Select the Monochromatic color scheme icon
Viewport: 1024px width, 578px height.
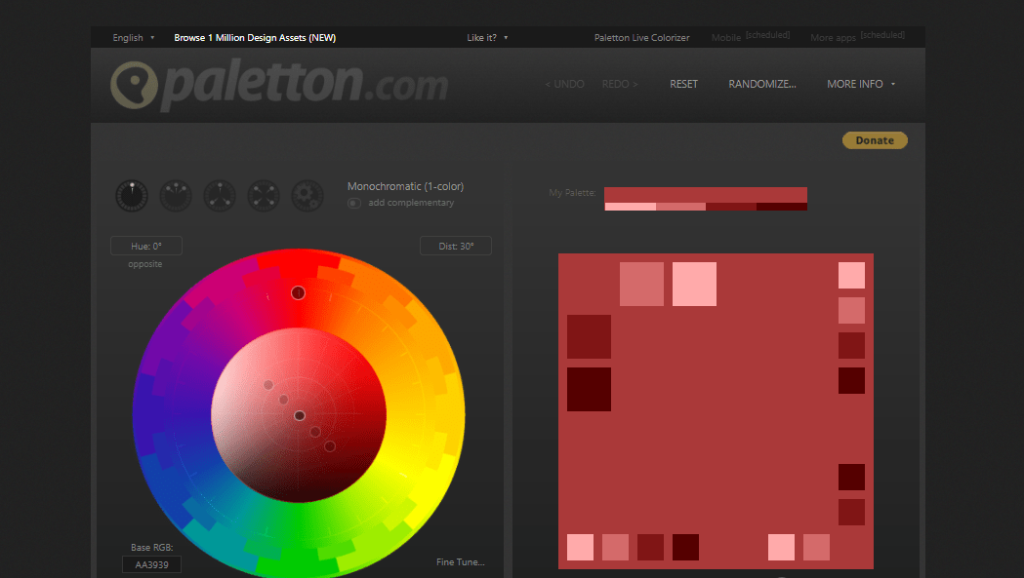132,196
